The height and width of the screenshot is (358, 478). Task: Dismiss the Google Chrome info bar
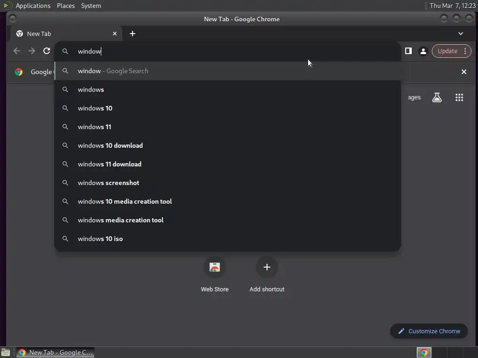464,72
